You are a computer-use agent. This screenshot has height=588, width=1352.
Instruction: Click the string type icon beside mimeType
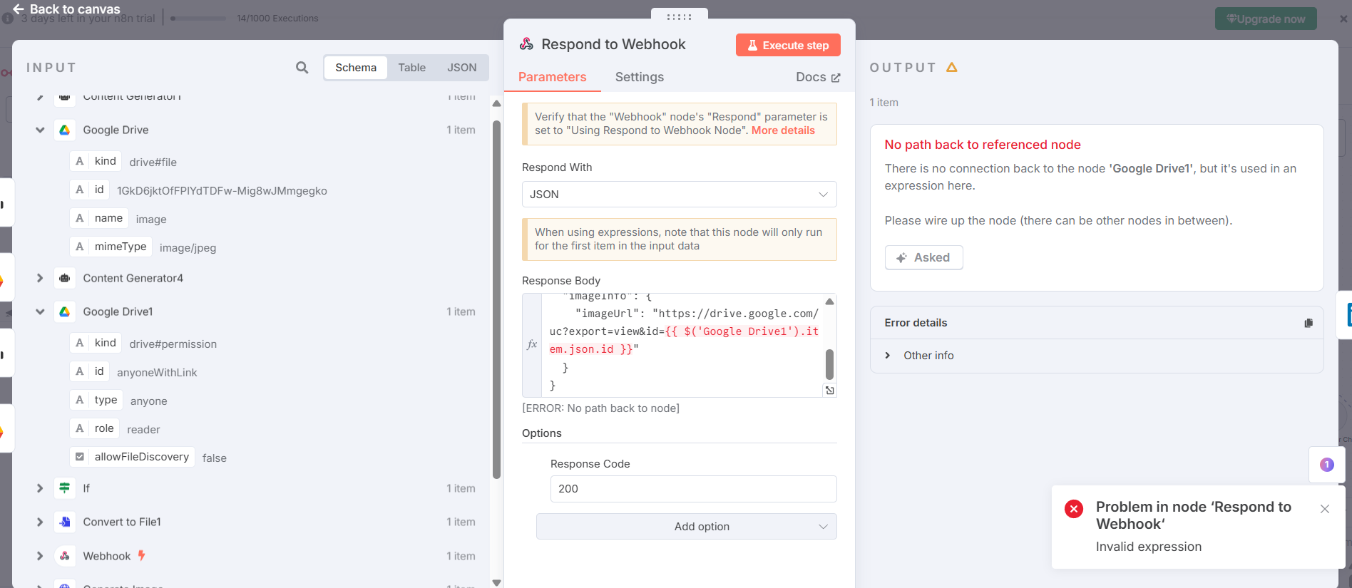point(80,247)
